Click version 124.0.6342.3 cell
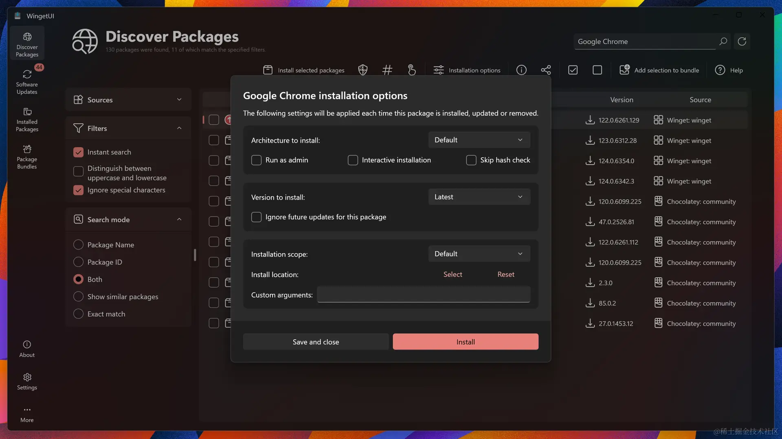Screen dimensions: 782x439 [x=616, y=181]
